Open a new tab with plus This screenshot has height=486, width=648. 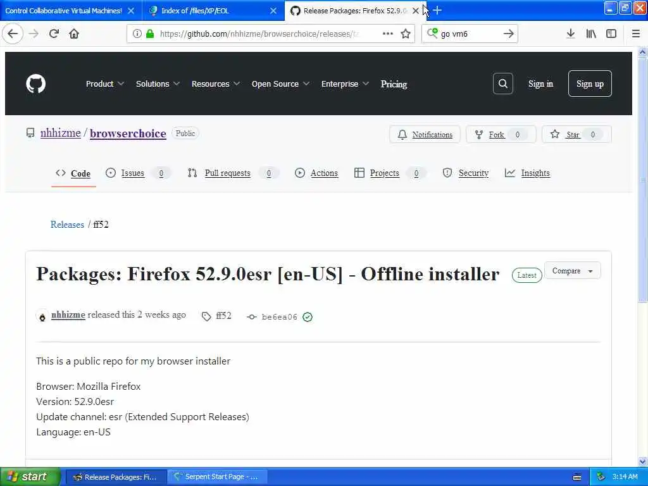(437, 10)
